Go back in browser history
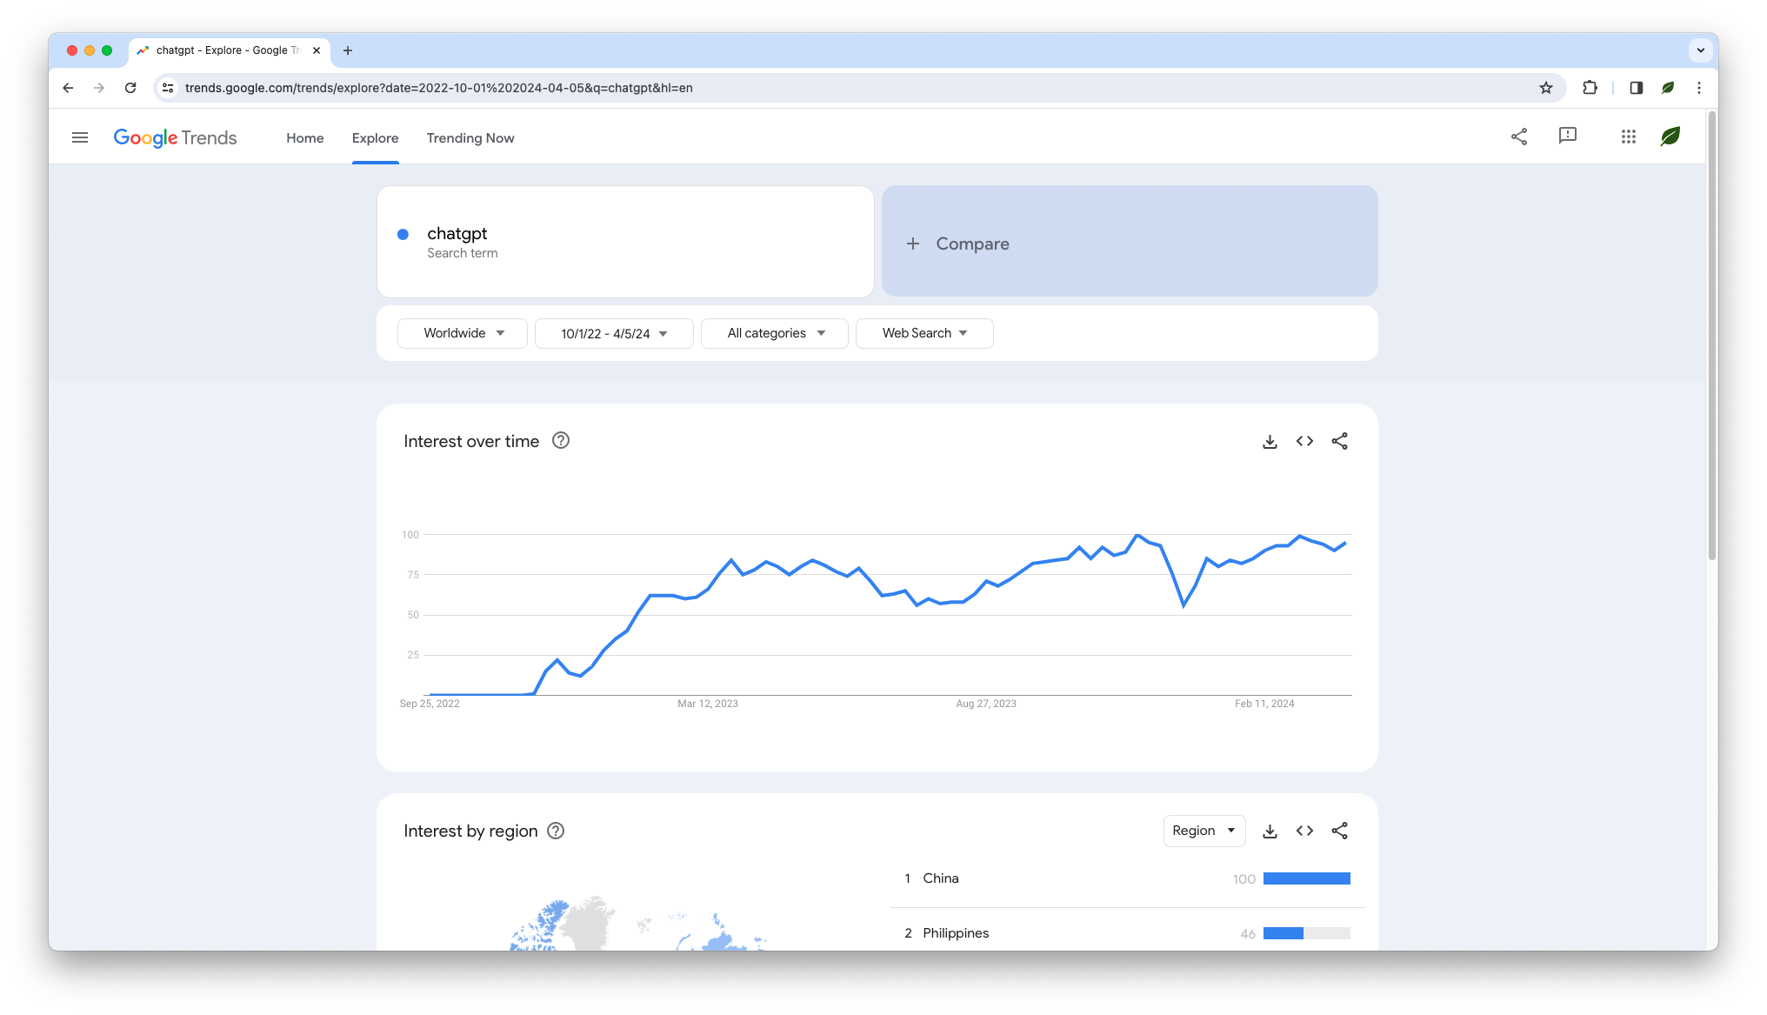Image resolution: width=1767 pixels, height=1015 pixels. tap(68, 88)
